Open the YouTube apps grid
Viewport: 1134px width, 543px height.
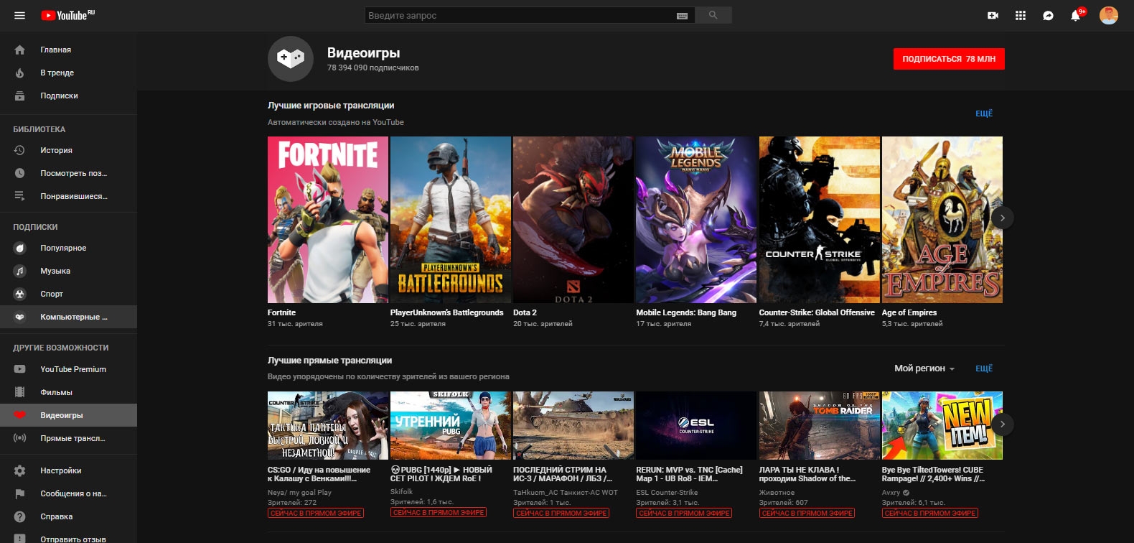[1021, 15]
